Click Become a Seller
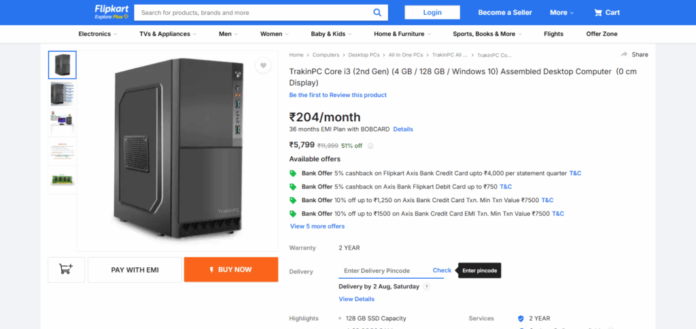The height and width of the screenshot is (329, 696). click(505, 12)
